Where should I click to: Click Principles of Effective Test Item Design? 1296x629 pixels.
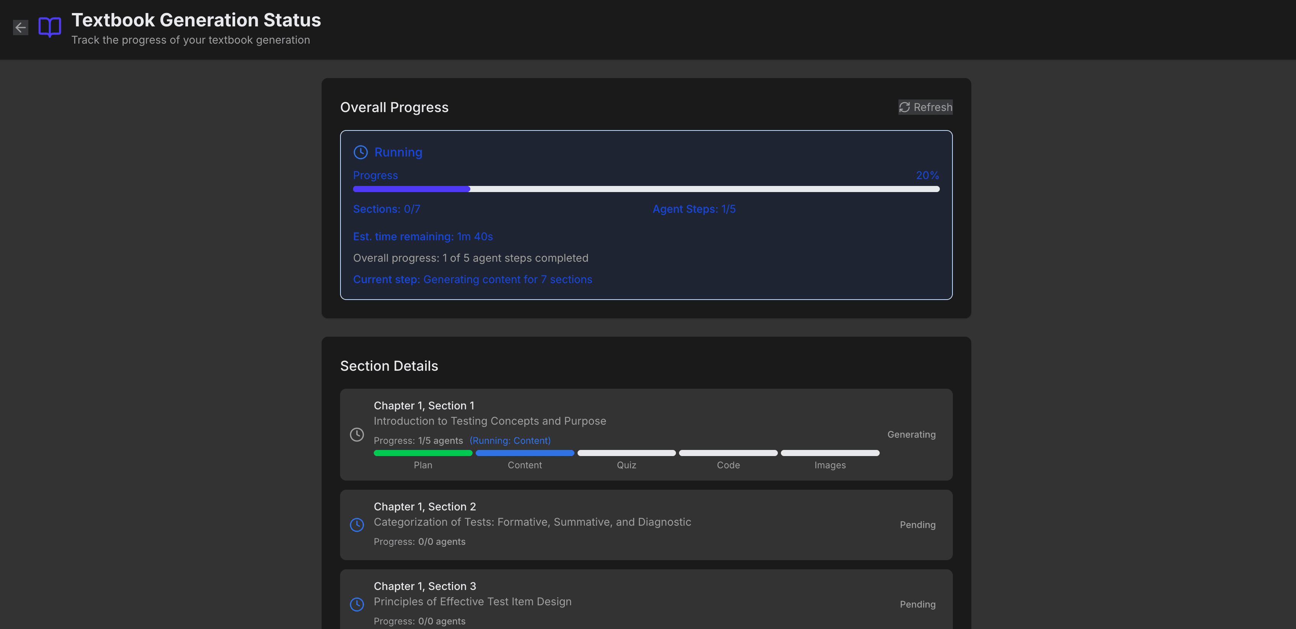pyautogui.click(x=473, y=601)
